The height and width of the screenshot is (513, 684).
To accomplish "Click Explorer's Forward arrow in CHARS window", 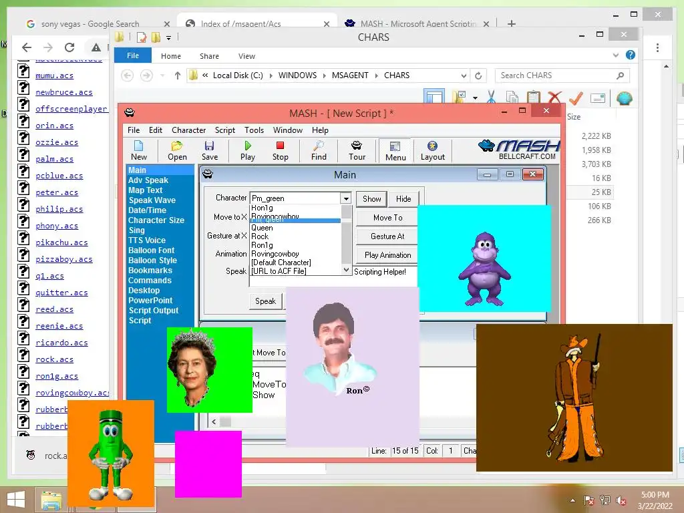I will (146, 75).
